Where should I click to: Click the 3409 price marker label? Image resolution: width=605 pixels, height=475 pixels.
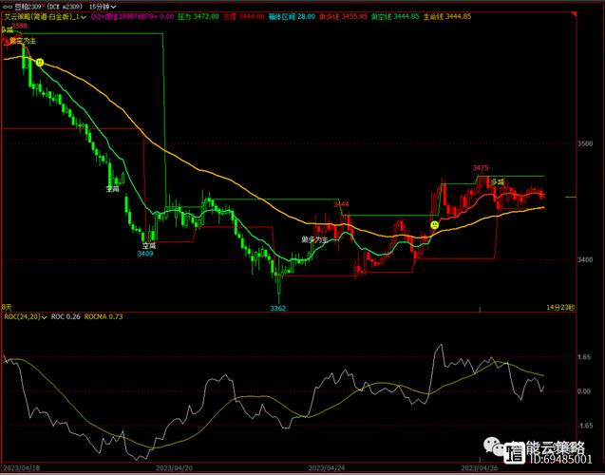(144, 254)
